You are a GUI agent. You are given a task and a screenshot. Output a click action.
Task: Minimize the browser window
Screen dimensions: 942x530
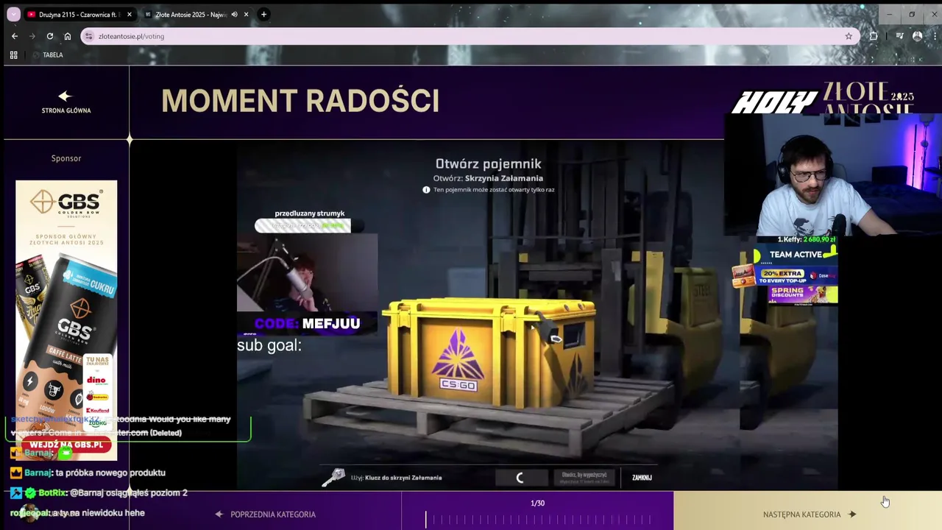tap(888, 14)
